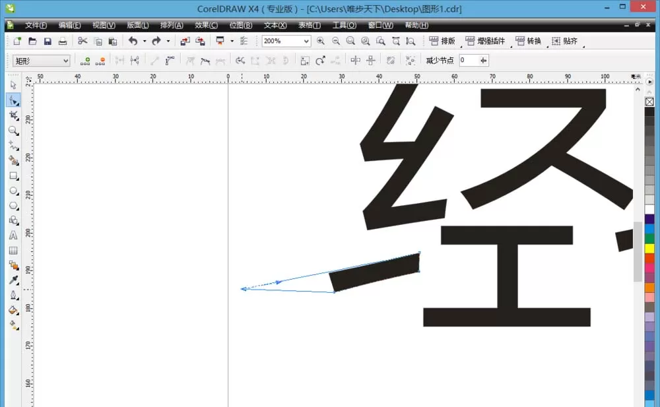660x407 pixels.
Task: Select the Text tool
Action: (13, 235)
